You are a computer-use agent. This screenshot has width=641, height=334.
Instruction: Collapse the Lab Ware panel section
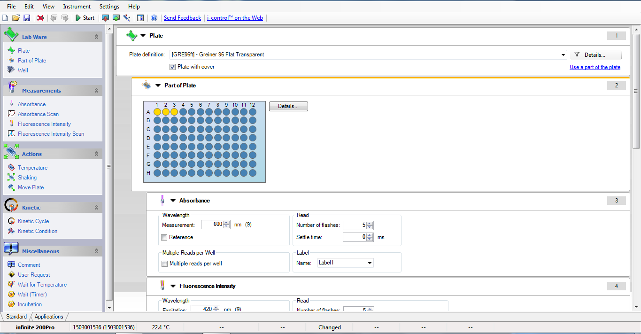96,37
